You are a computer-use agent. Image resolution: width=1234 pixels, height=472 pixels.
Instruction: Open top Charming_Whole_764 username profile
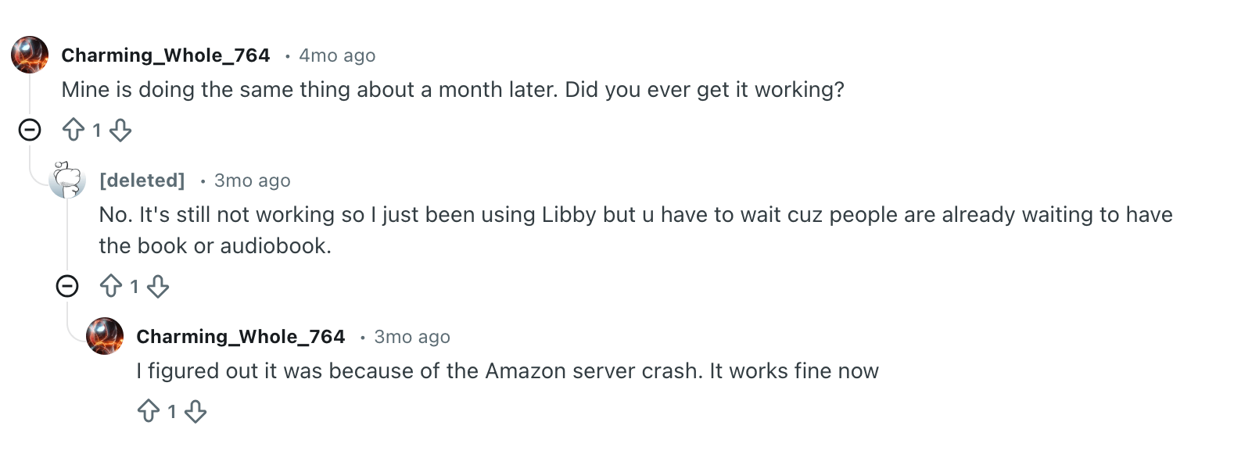[166, 55]
